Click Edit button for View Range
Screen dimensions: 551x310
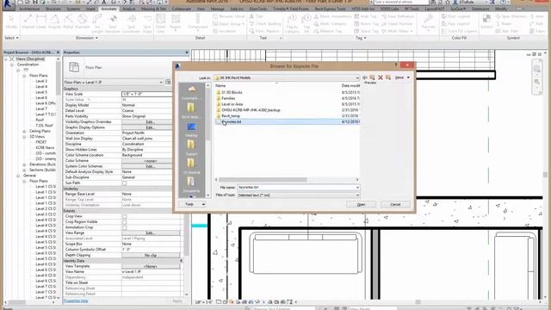coord(150,233)
